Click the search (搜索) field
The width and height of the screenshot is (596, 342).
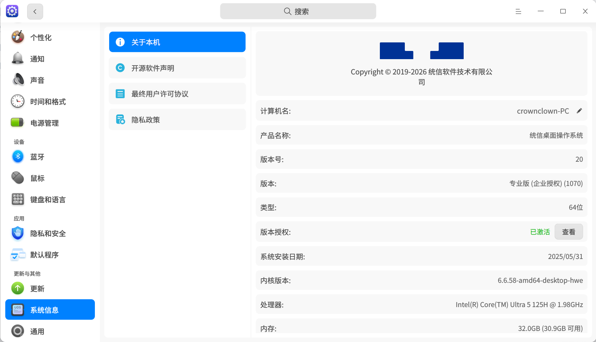pos(298,11)
